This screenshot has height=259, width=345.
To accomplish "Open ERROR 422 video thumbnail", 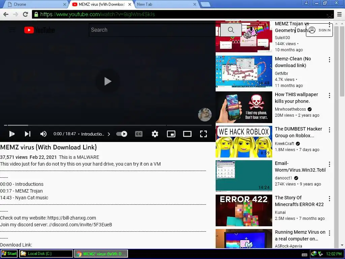I will tap(244, 210).
